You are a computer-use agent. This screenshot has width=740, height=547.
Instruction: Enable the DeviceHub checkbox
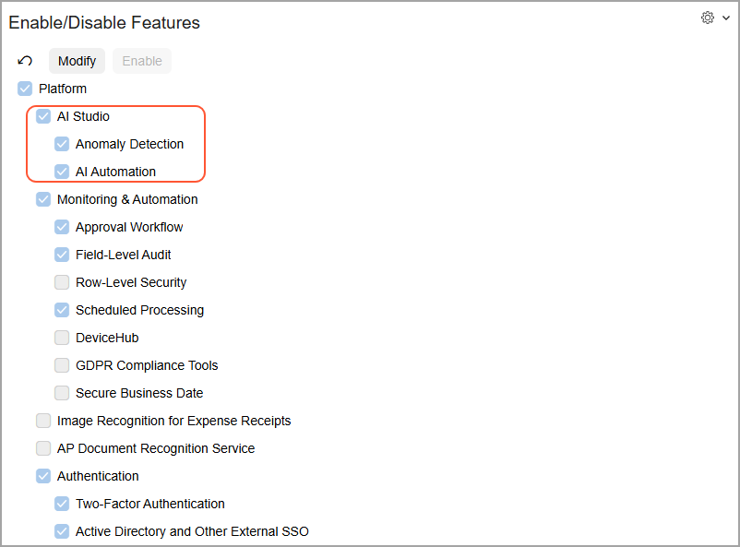coord(62,338)
